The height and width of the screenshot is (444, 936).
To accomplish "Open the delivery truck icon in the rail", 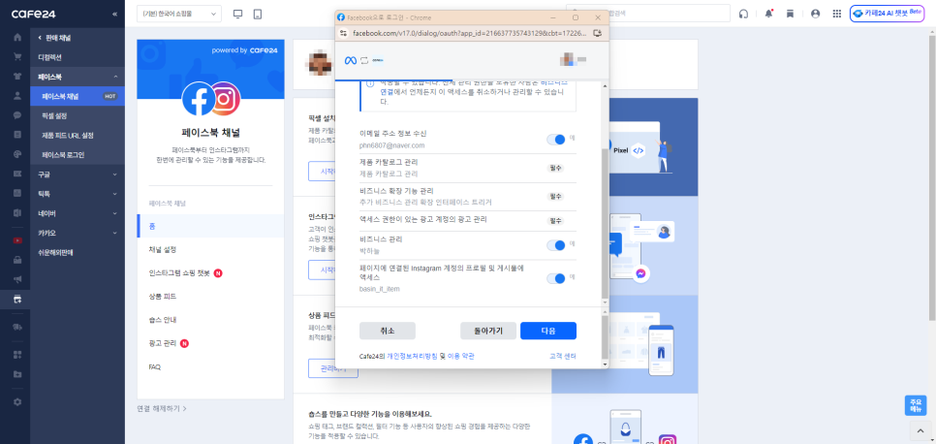I will click(x=17, y=327).
